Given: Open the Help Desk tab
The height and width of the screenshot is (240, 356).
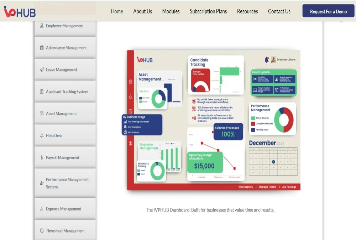Looking at the screenshot, I should pos(65,136).
